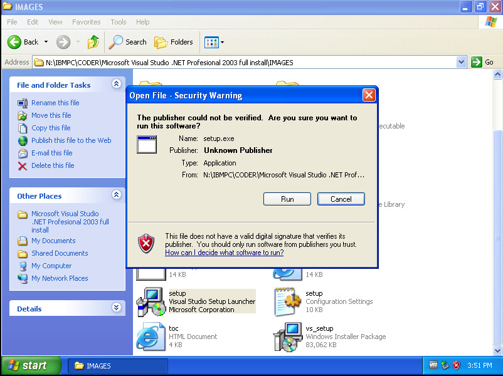Expand the address bar dropdown
Viewport: 503px width, 376px height.
[461, 62]
